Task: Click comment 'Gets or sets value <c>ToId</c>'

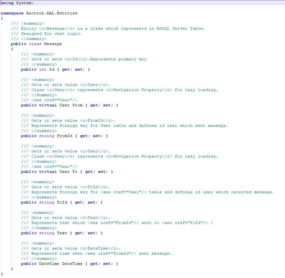Action: tap(66, 187)
